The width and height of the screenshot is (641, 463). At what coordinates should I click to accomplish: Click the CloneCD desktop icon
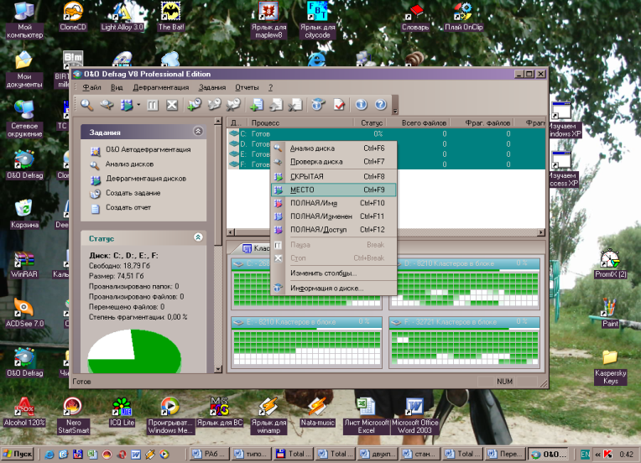click(x=73, y=16)
